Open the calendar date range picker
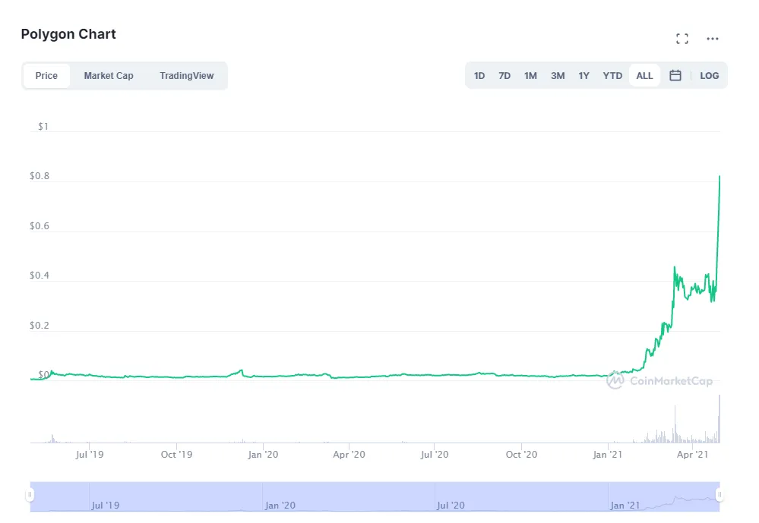The width and height of the screenshot is (759, 523). (675, 75)
